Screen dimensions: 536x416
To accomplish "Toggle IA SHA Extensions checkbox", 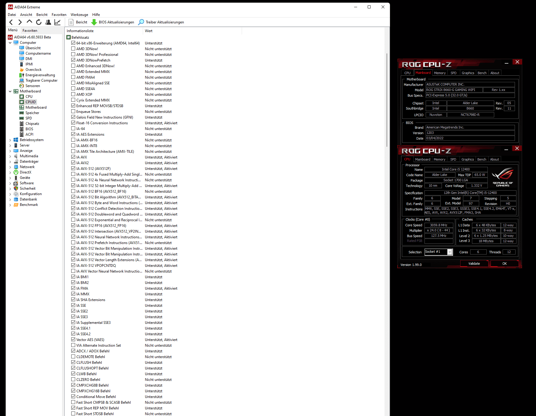I will pos(73,300).
